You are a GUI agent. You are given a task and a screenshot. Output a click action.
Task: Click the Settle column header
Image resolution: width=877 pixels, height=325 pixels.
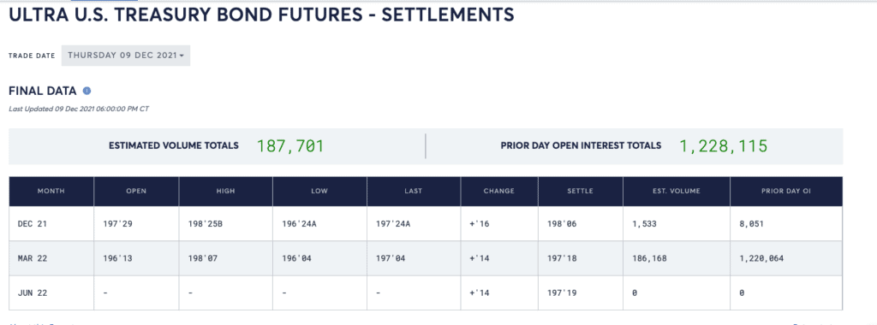coord(581,191)
